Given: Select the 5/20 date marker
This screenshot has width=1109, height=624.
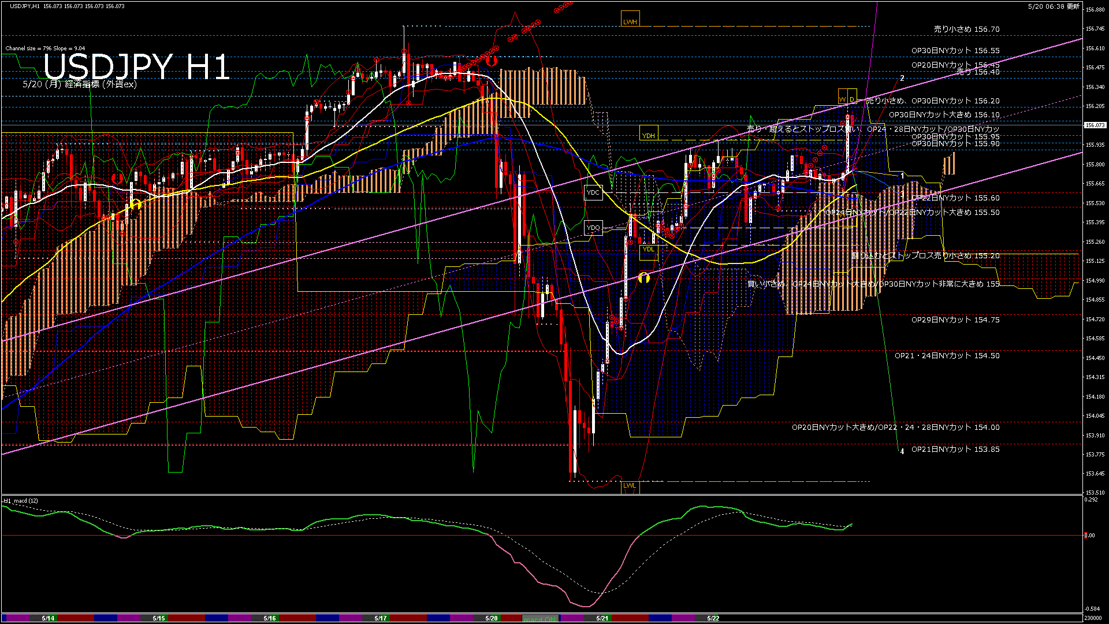Looking at the screenshot, I should point(492,618).
